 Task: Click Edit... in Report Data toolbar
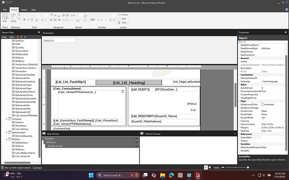coord(12,37)
